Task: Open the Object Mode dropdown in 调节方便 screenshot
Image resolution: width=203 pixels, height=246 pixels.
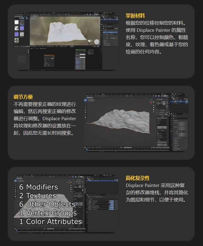Action: pyautogui.click(x=91, y=96)
